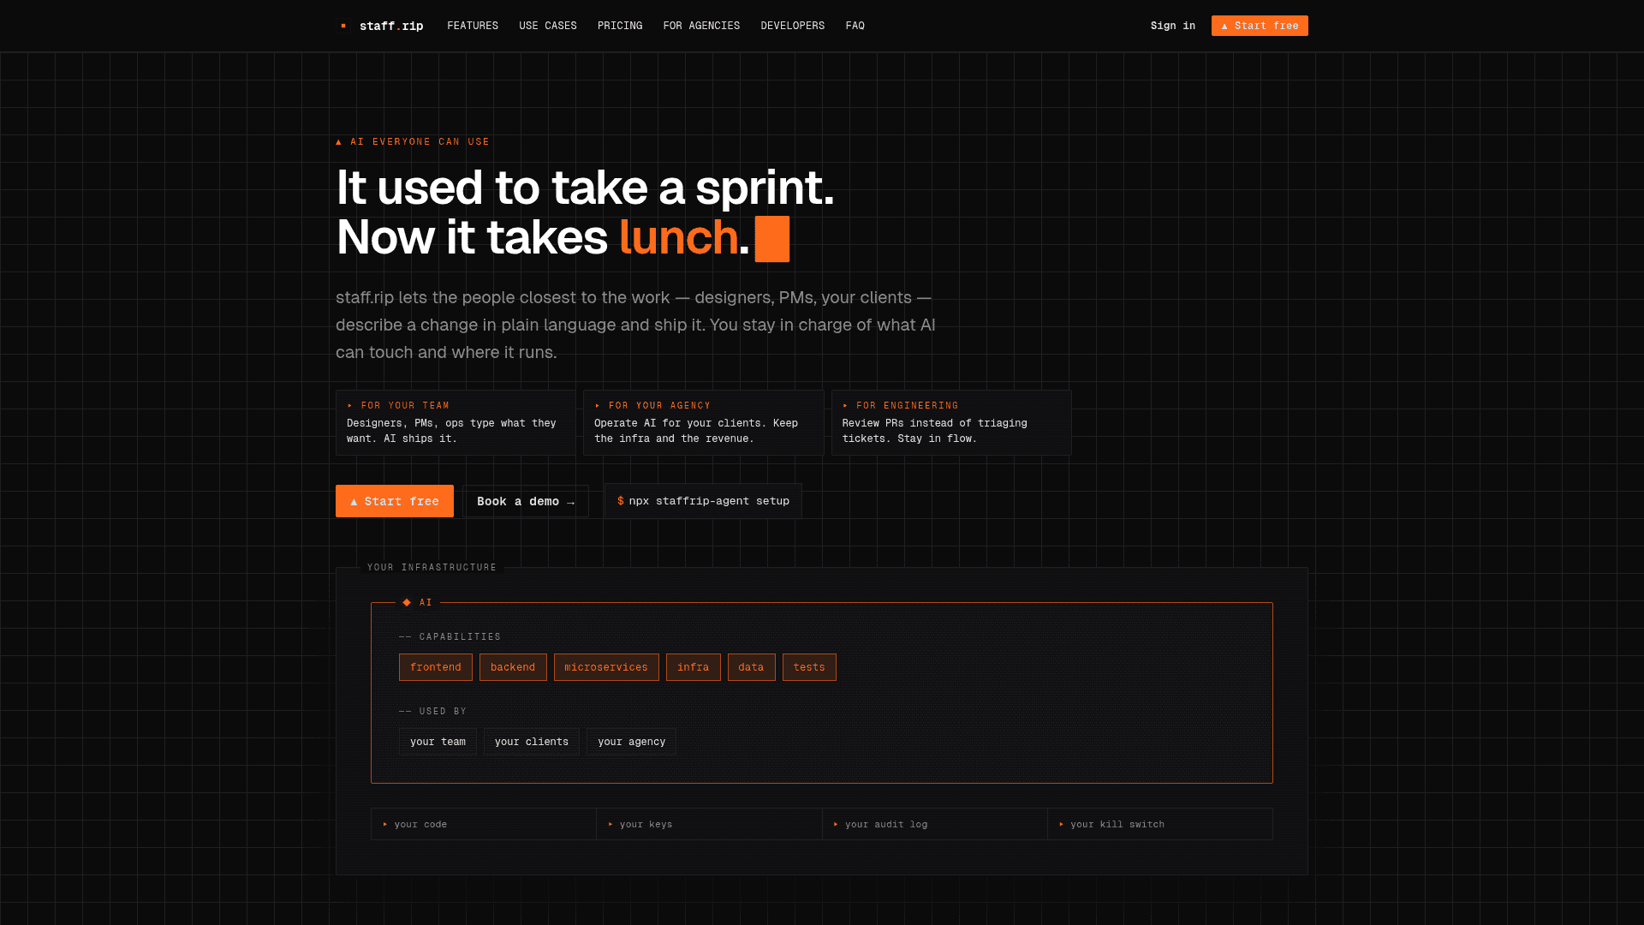
Task: Click the orange word lunch in headline
Action: tap(678, 237)
